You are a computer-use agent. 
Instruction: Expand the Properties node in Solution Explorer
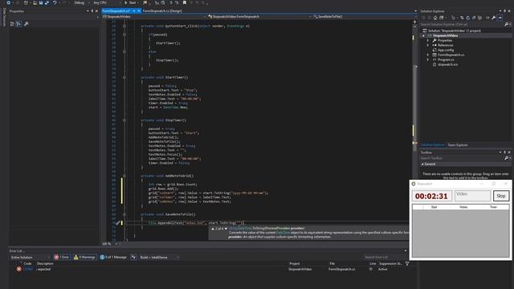[x=428, y=40]
